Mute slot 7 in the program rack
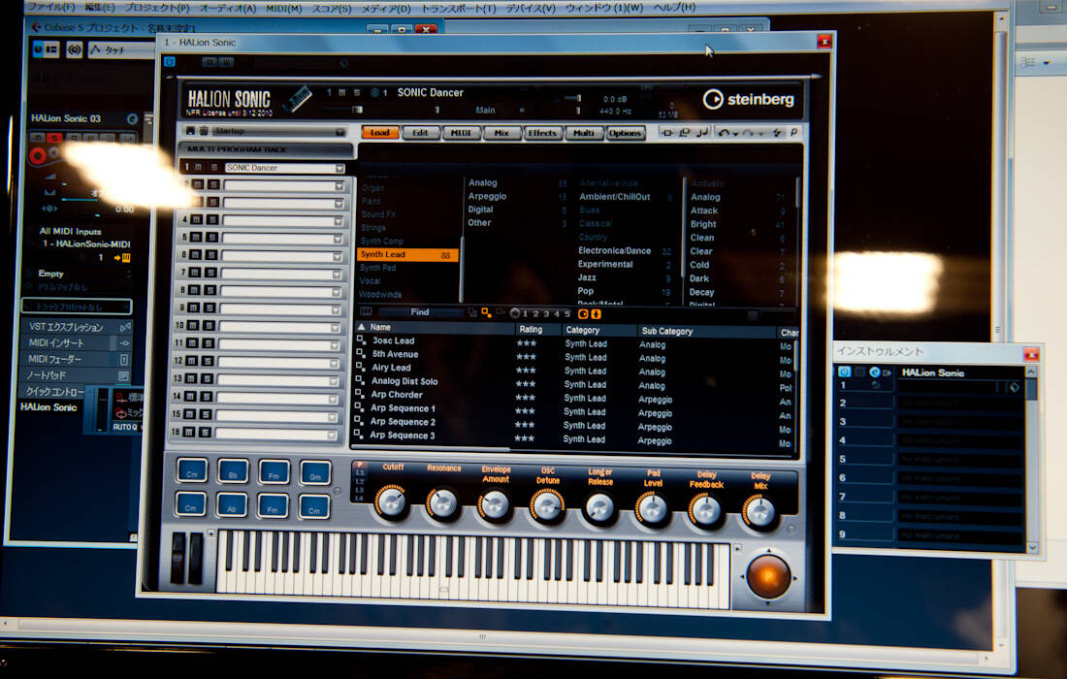 (195, 273)
